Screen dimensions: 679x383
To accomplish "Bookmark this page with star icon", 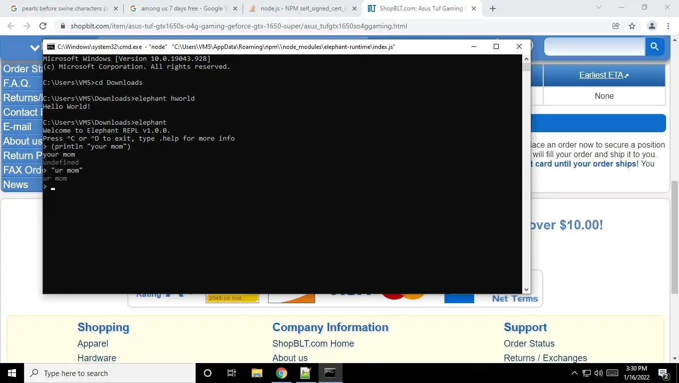I will (632, 26).
